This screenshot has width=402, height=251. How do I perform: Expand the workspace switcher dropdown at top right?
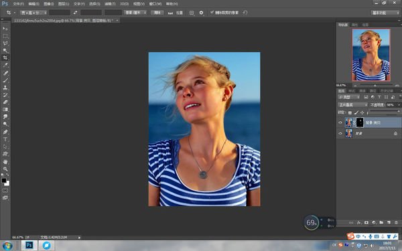click(x=385, y=13)
